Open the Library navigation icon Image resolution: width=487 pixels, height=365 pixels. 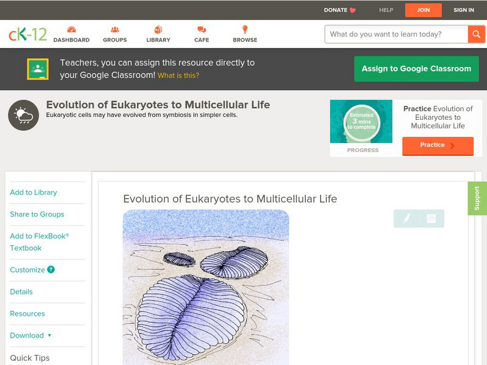tap(158, 30)
